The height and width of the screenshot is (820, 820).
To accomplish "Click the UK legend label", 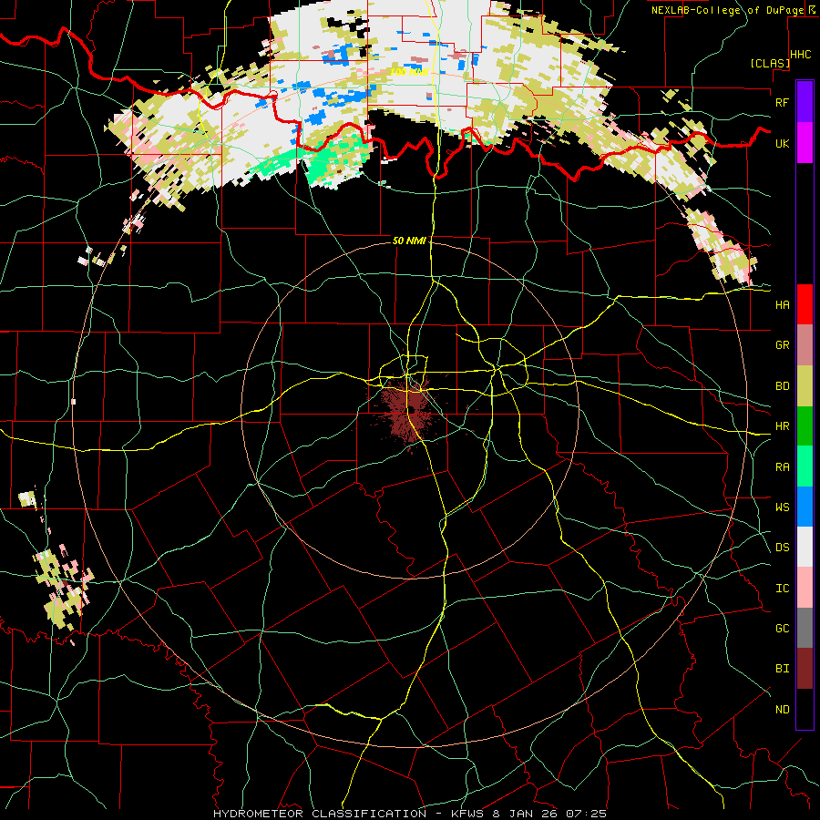I will 782,143.
